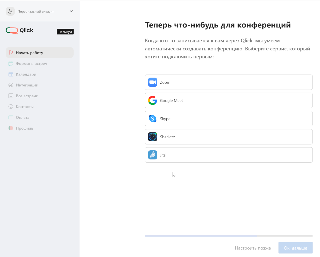Expand the account switcher chevron
This screenshot has width=320, height=257.
[x=71, y=11]
